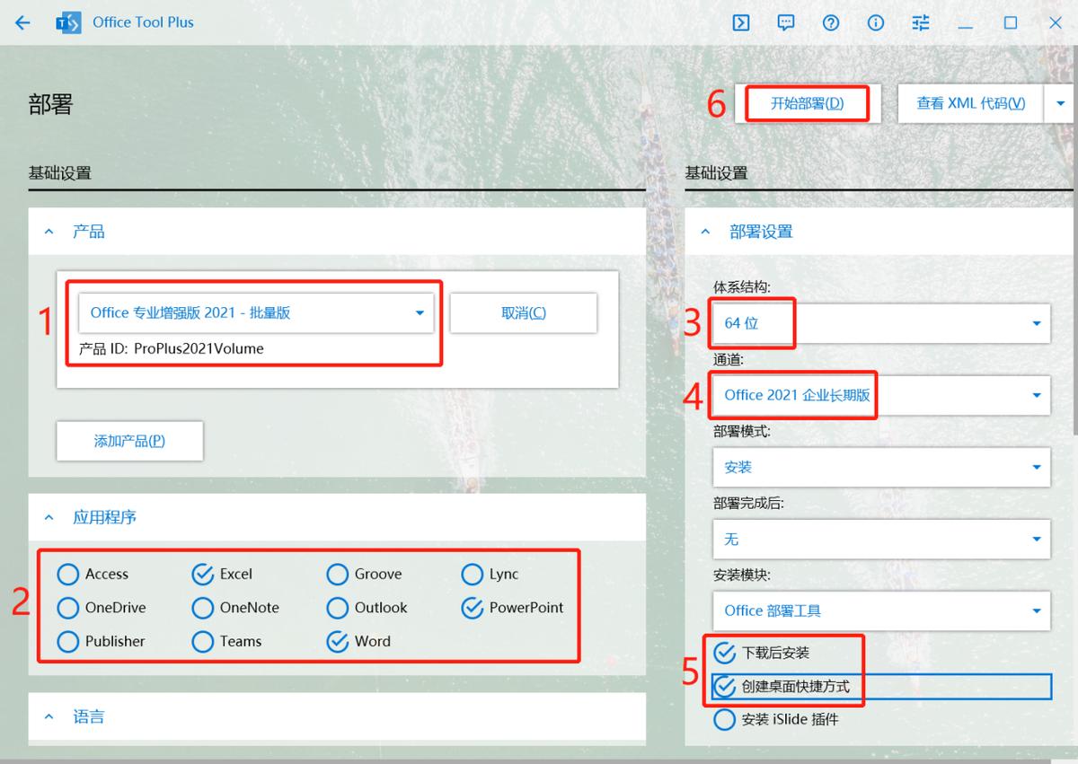Click the back arrow navigation icon

click(22, 22)
